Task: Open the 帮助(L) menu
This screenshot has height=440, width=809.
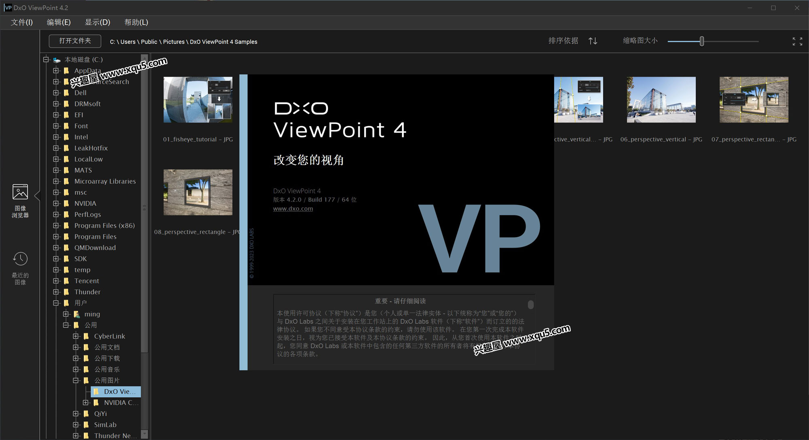Action: pyautogui.click(x=136, y=22)
